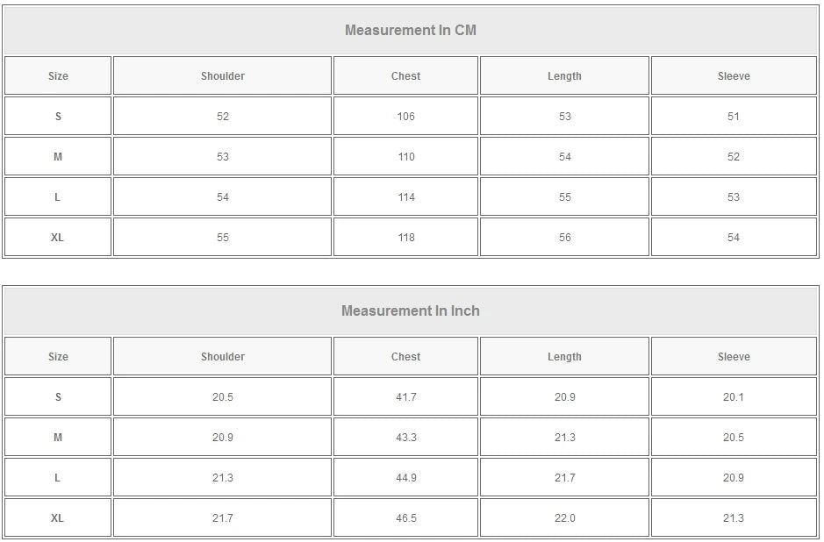Select the inch shoulder value for size XL
This screenshot has height=542, width=824.
223,518
